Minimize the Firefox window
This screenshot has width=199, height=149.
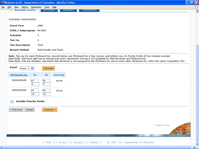pyautogui.click(x=187, y=2)
